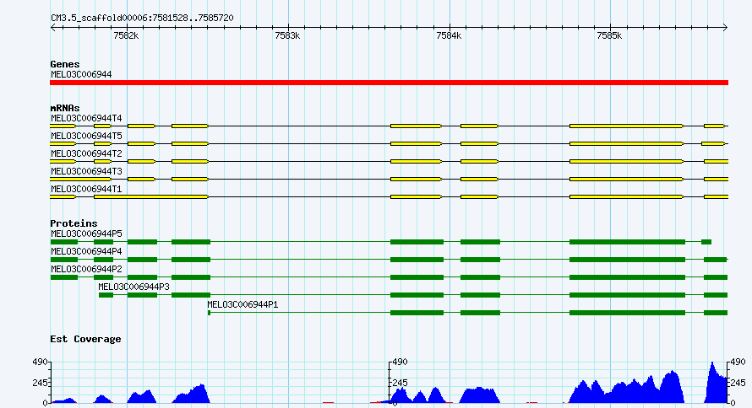Click the long green block of MELO3C006944P4

[x=627, y=260]
